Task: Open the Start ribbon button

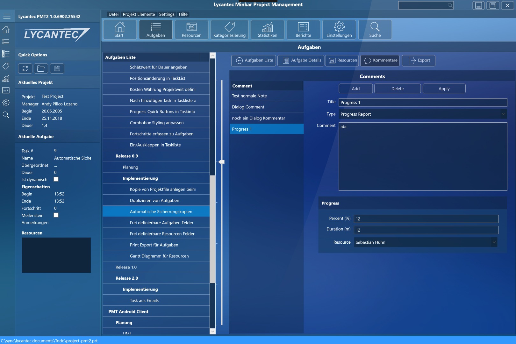Action: [x=119, y=30]
